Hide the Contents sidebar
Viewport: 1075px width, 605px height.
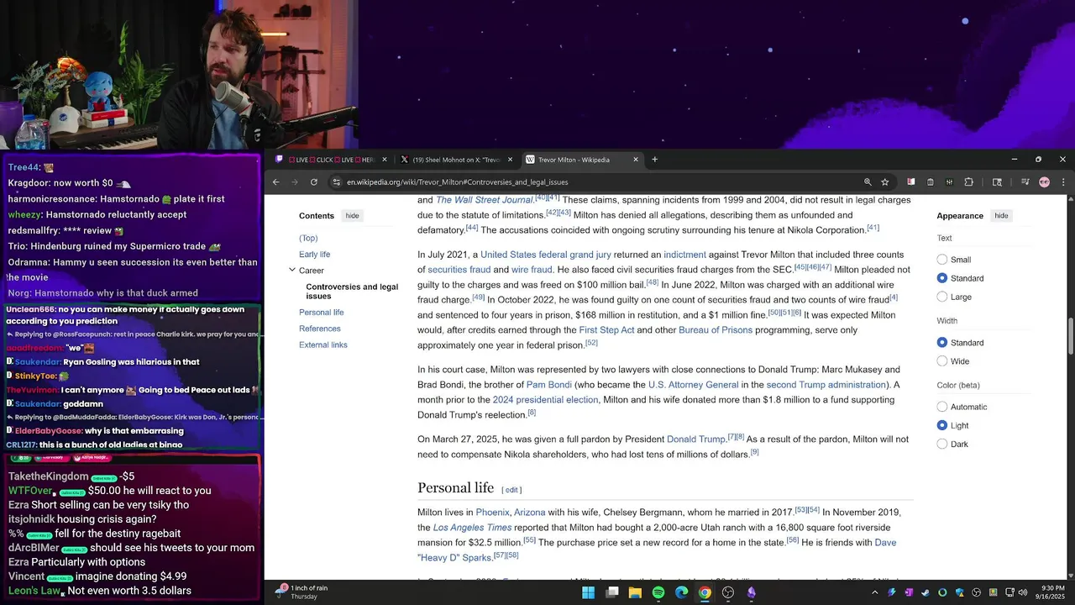(352, 216)
